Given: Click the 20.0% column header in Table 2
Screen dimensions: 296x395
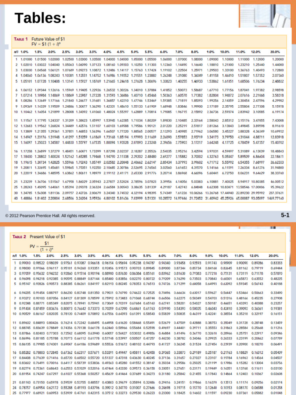Looking at the screenshot, I should point(274,256).
